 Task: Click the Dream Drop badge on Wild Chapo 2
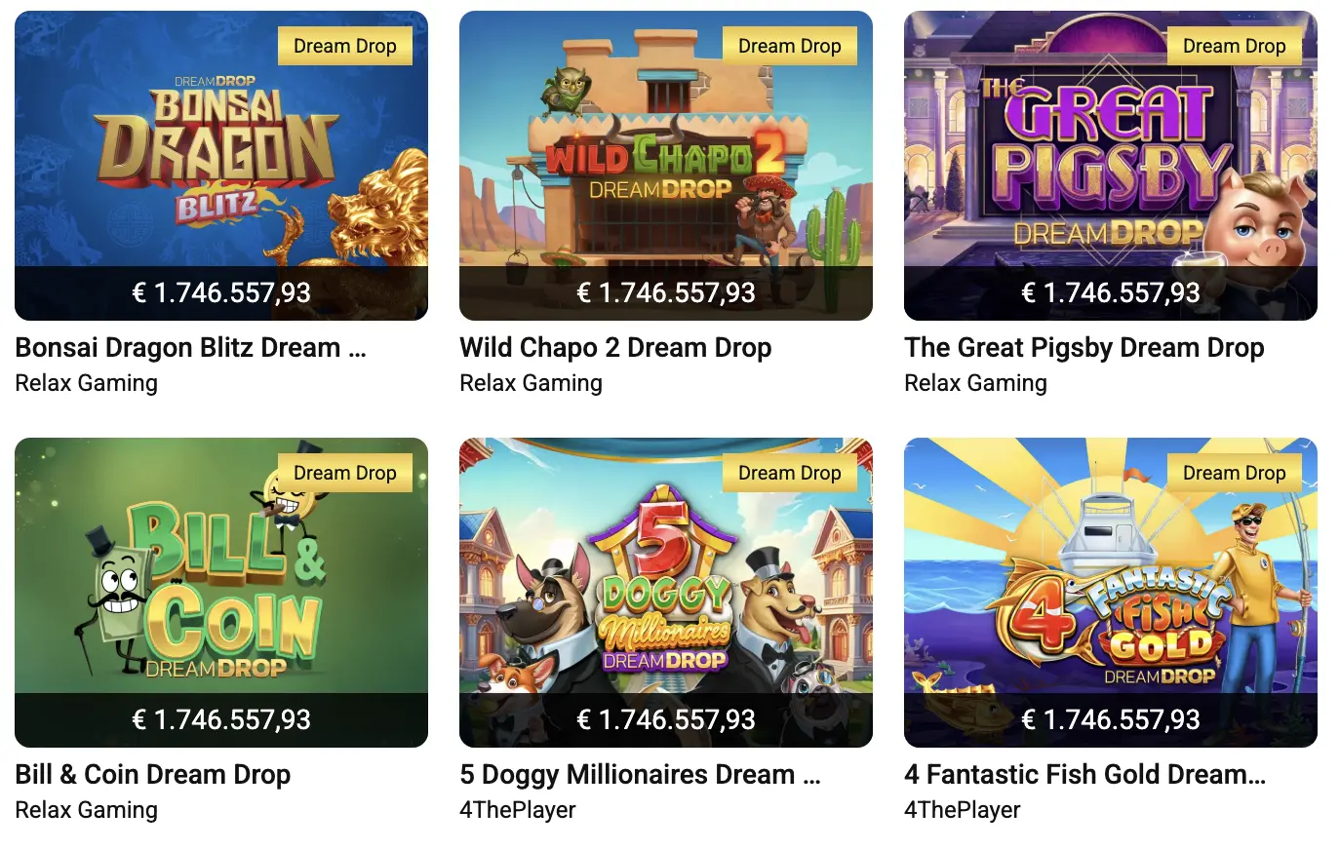pos(790,46)
